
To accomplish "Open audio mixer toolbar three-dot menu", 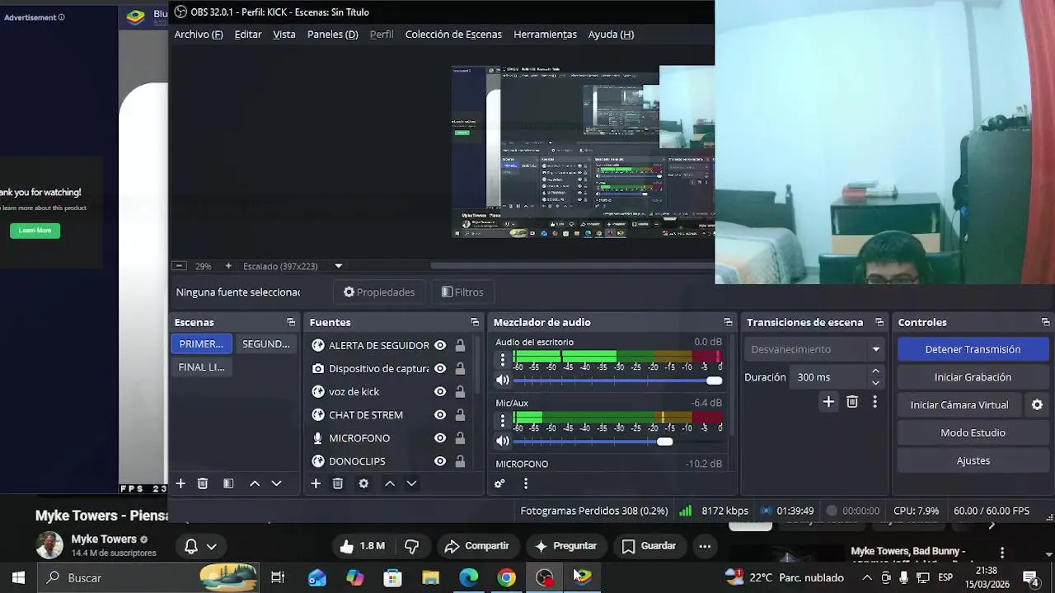I will [x=526, y=483].
